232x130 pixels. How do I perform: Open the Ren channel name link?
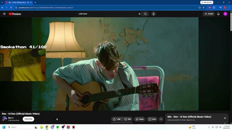pos(10,118)
